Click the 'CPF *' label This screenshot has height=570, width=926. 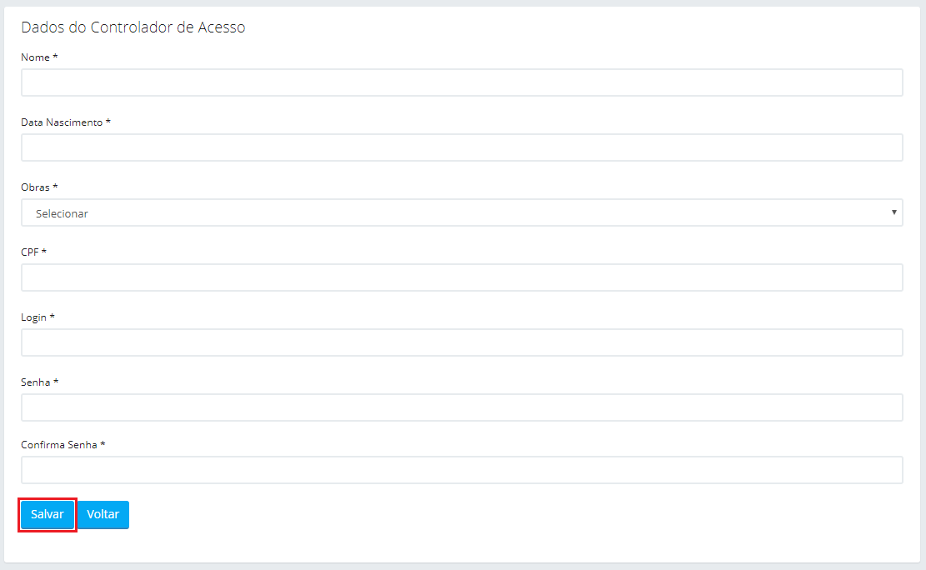33,252
